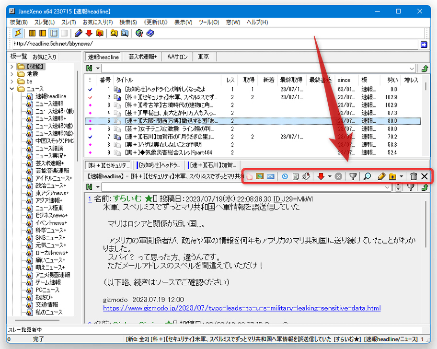Screen dimensions: 437x349
Task: Switch to the AAサロン board tab
Action: pos(177,57)
